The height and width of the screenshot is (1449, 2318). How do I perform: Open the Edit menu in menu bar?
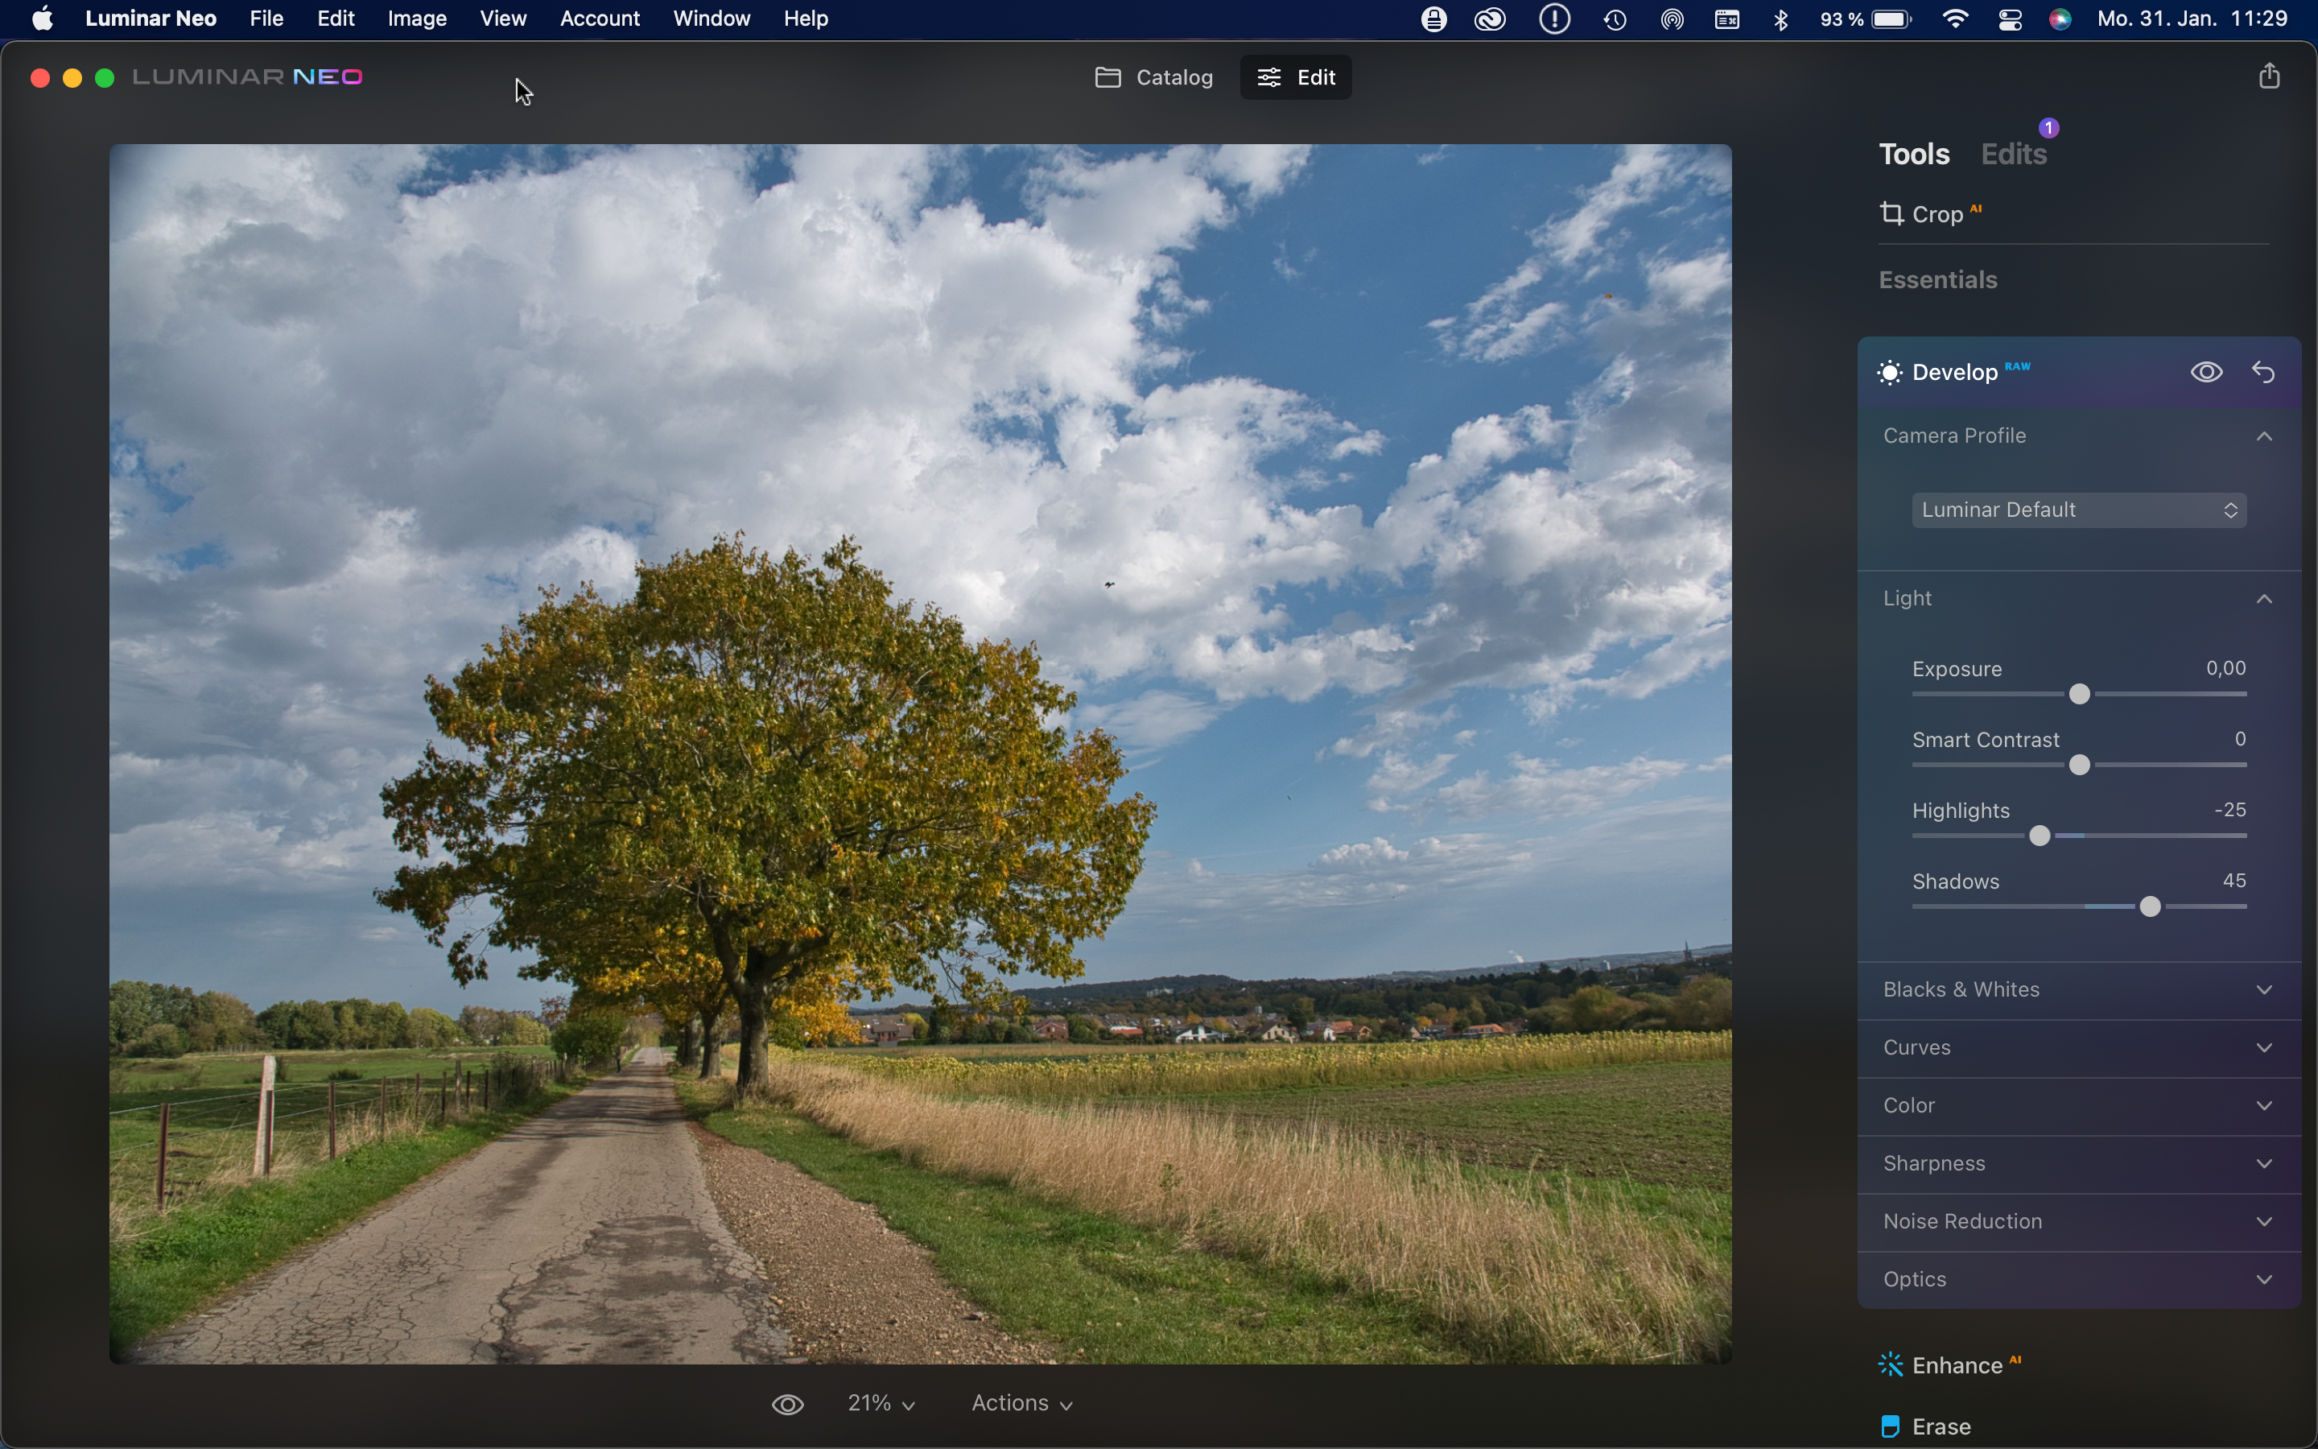point(336,19)
